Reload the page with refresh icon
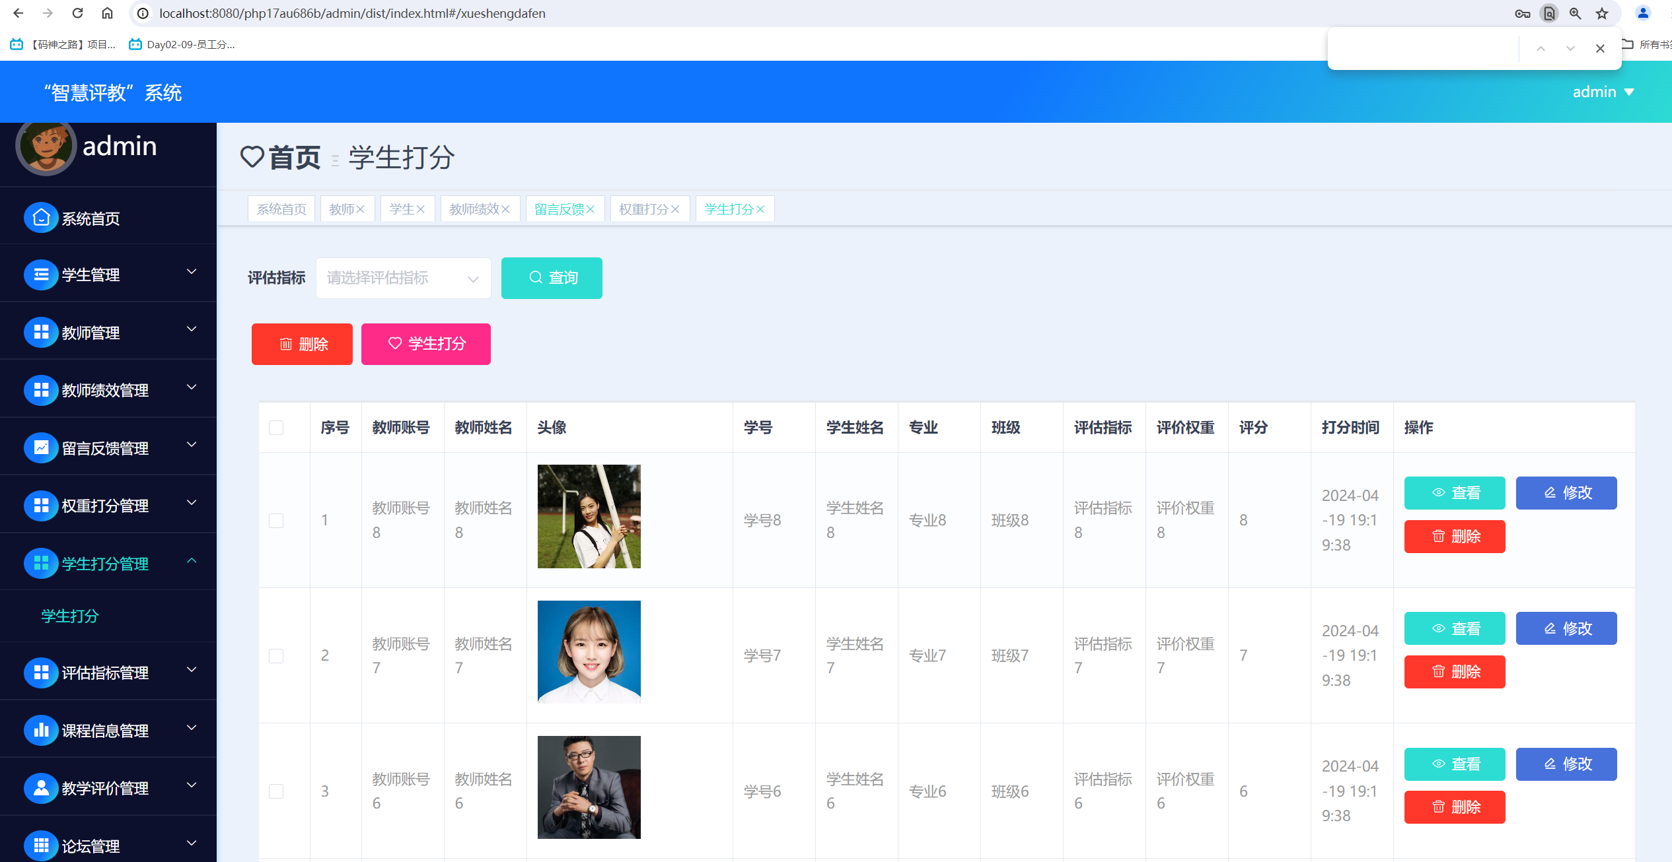1672x862 pixels. click(77, 13)
